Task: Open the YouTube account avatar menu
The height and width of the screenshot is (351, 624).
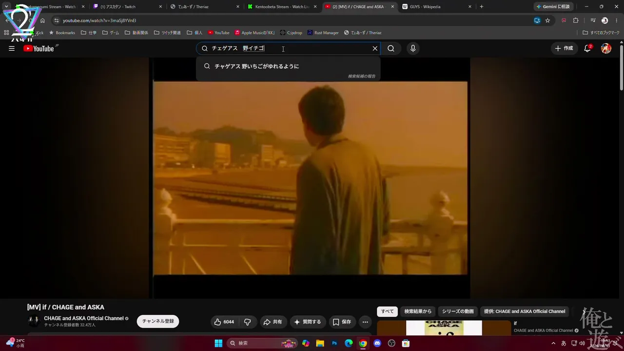Action: (606, 48)
